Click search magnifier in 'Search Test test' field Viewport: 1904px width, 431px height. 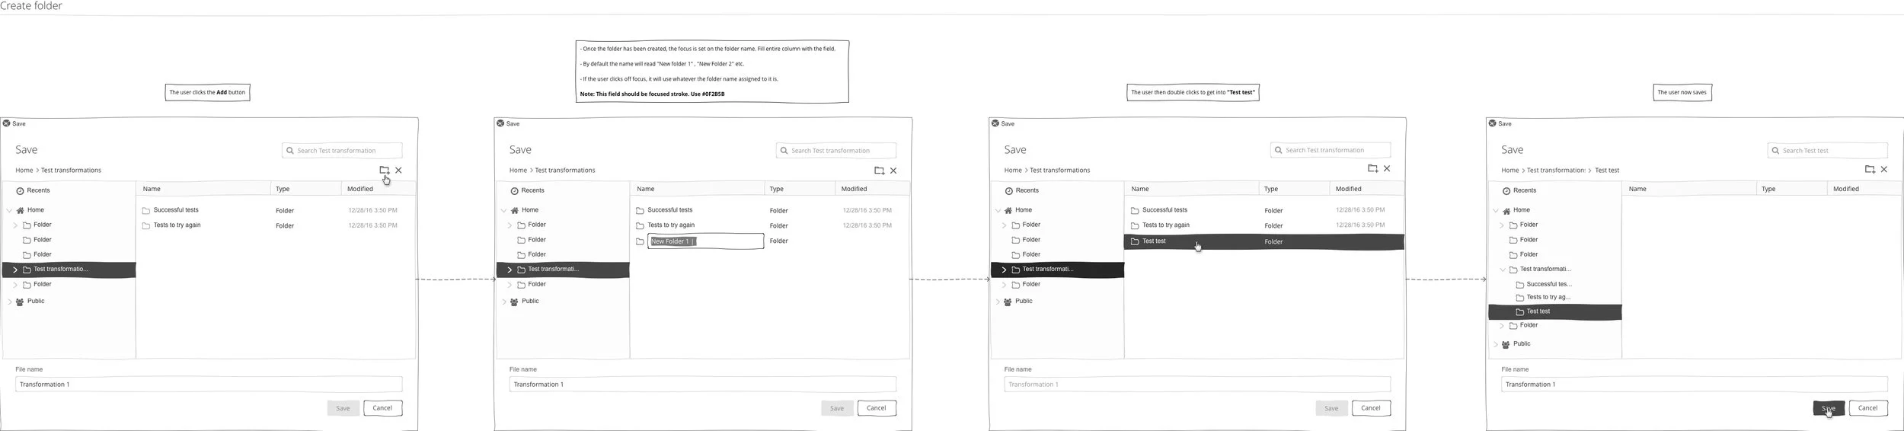(x=1775, y=151)
